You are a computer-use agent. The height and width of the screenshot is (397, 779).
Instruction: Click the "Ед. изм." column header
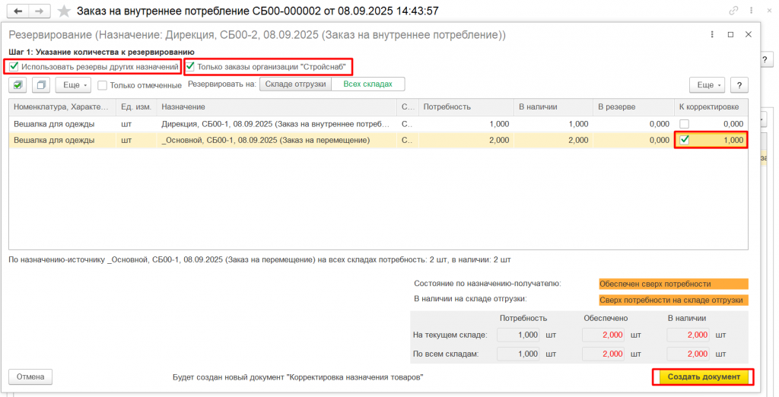pos(136,106)
